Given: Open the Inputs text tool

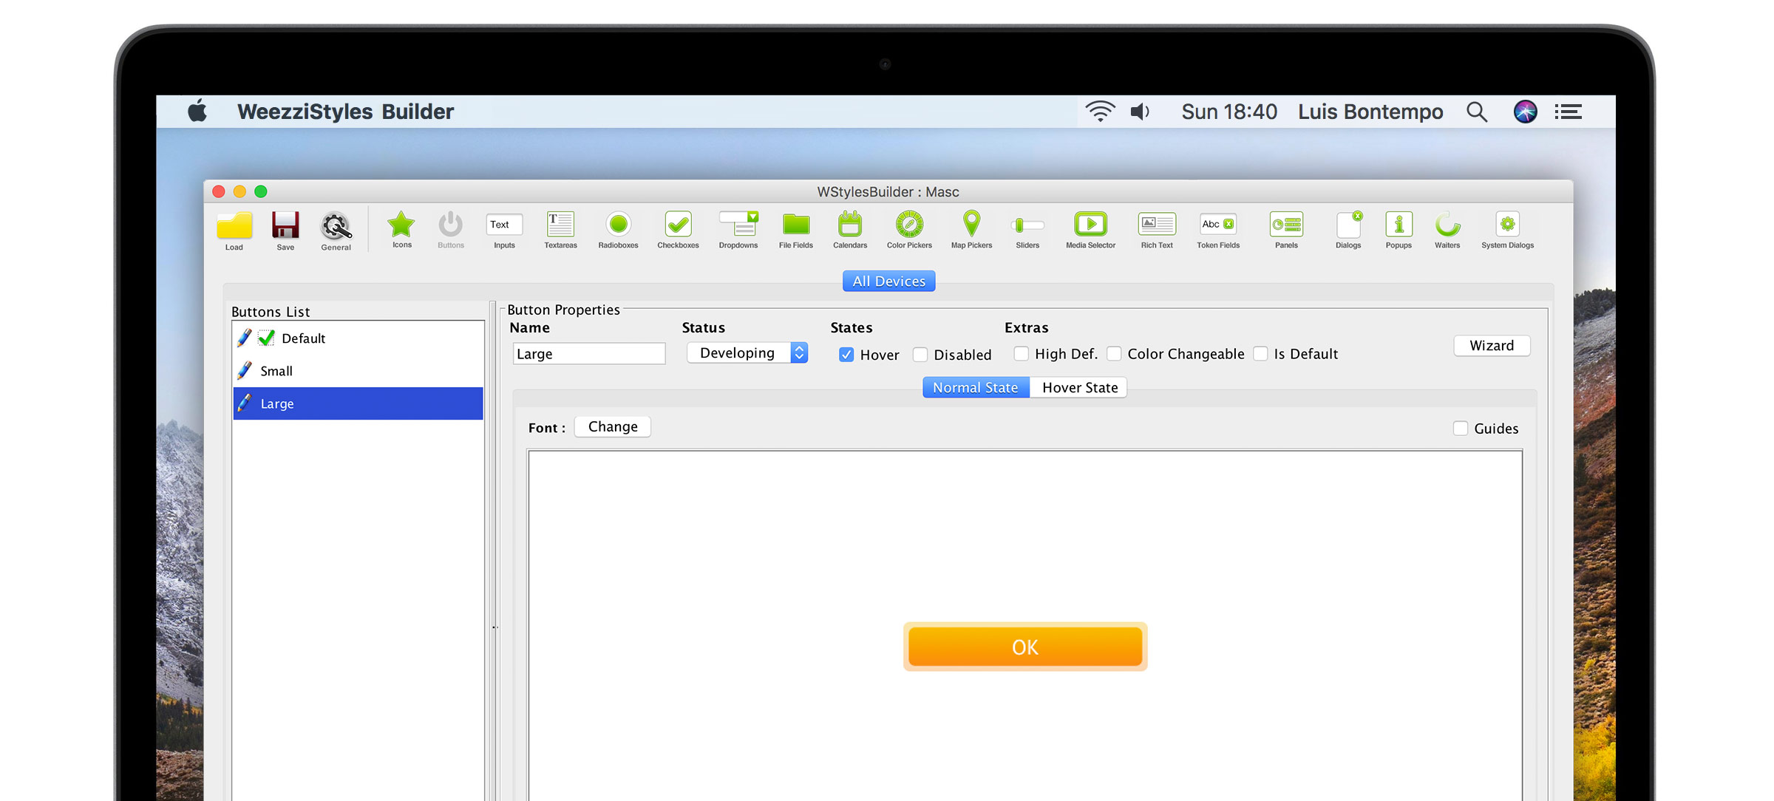Looking at the screenshot, I should coord(504,229).
